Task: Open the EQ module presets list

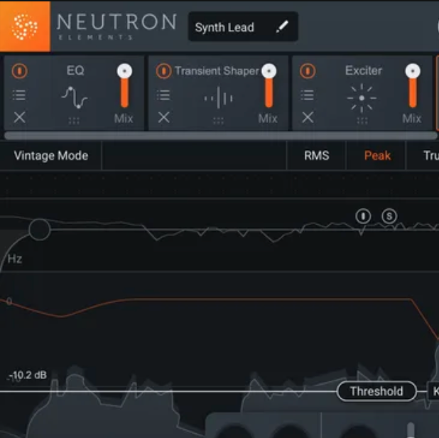Action: (x=19, y=95)
